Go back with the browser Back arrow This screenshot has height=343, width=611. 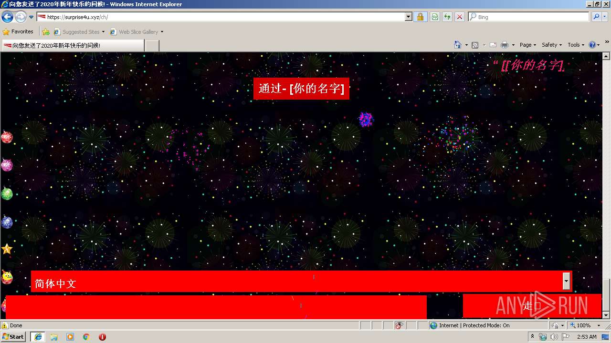[x=7, y=17]
